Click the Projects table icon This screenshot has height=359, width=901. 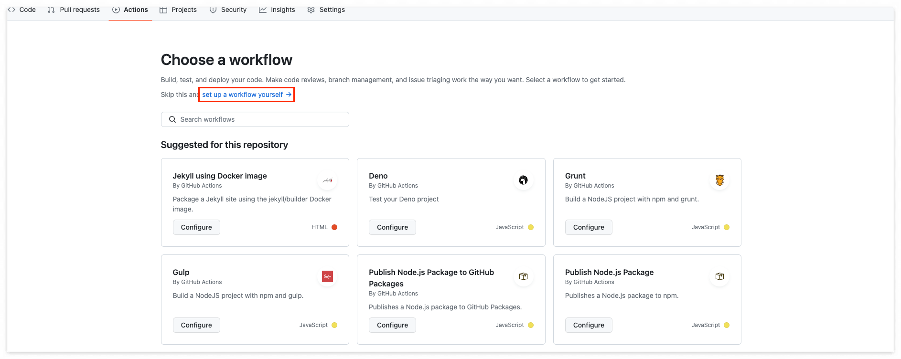(x=163, y=10)
